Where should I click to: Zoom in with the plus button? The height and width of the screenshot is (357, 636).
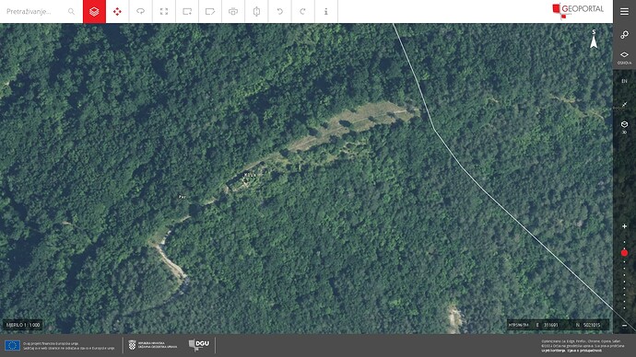(624, 226)
